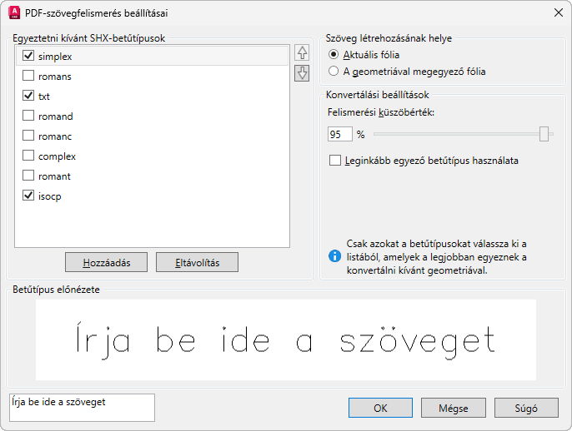Enable Leginkább egyező betűtípus használata

click(x=335, y=160)
